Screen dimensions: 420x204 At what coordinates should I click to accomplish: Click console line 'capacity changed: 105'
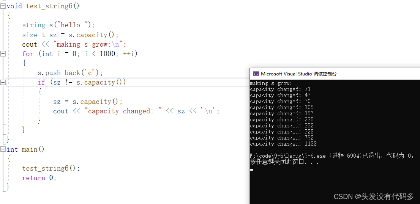[x=282, y=107]
